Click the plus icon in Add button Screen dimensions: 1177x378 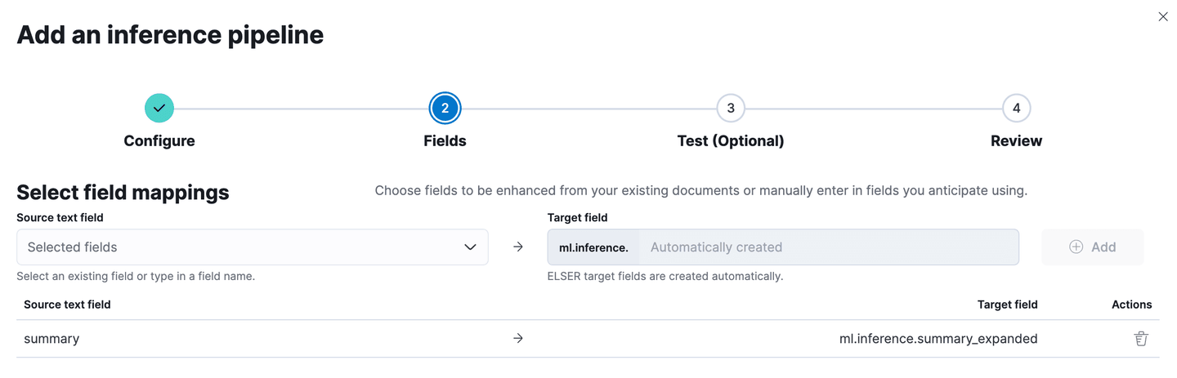point(1076,247)
